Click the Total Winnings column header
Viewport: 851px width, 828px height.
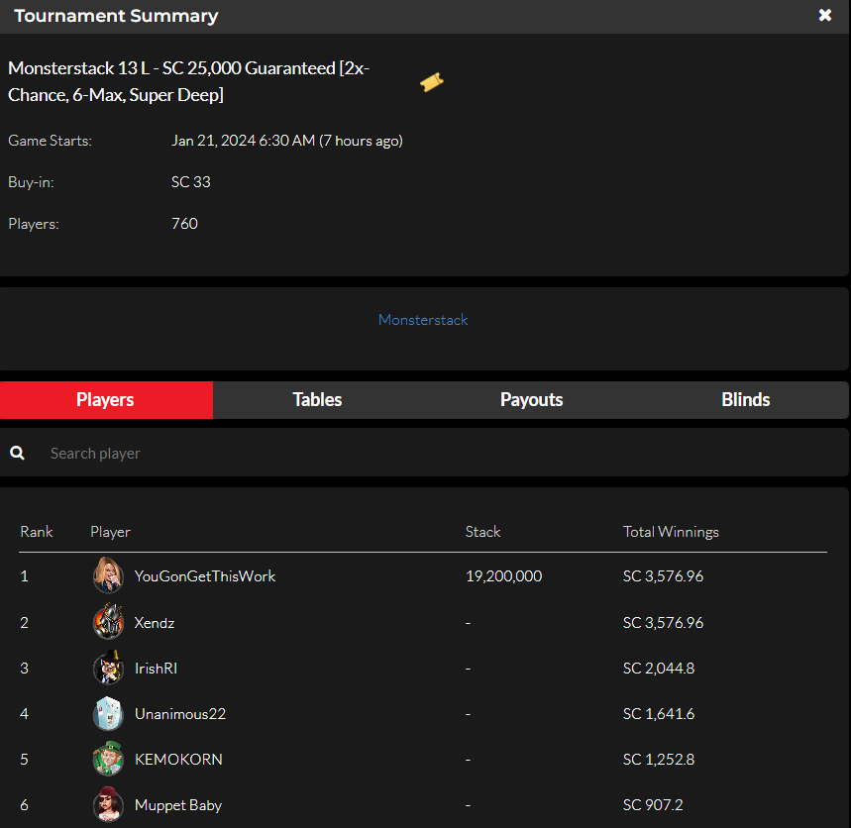(x=671, y=532)
